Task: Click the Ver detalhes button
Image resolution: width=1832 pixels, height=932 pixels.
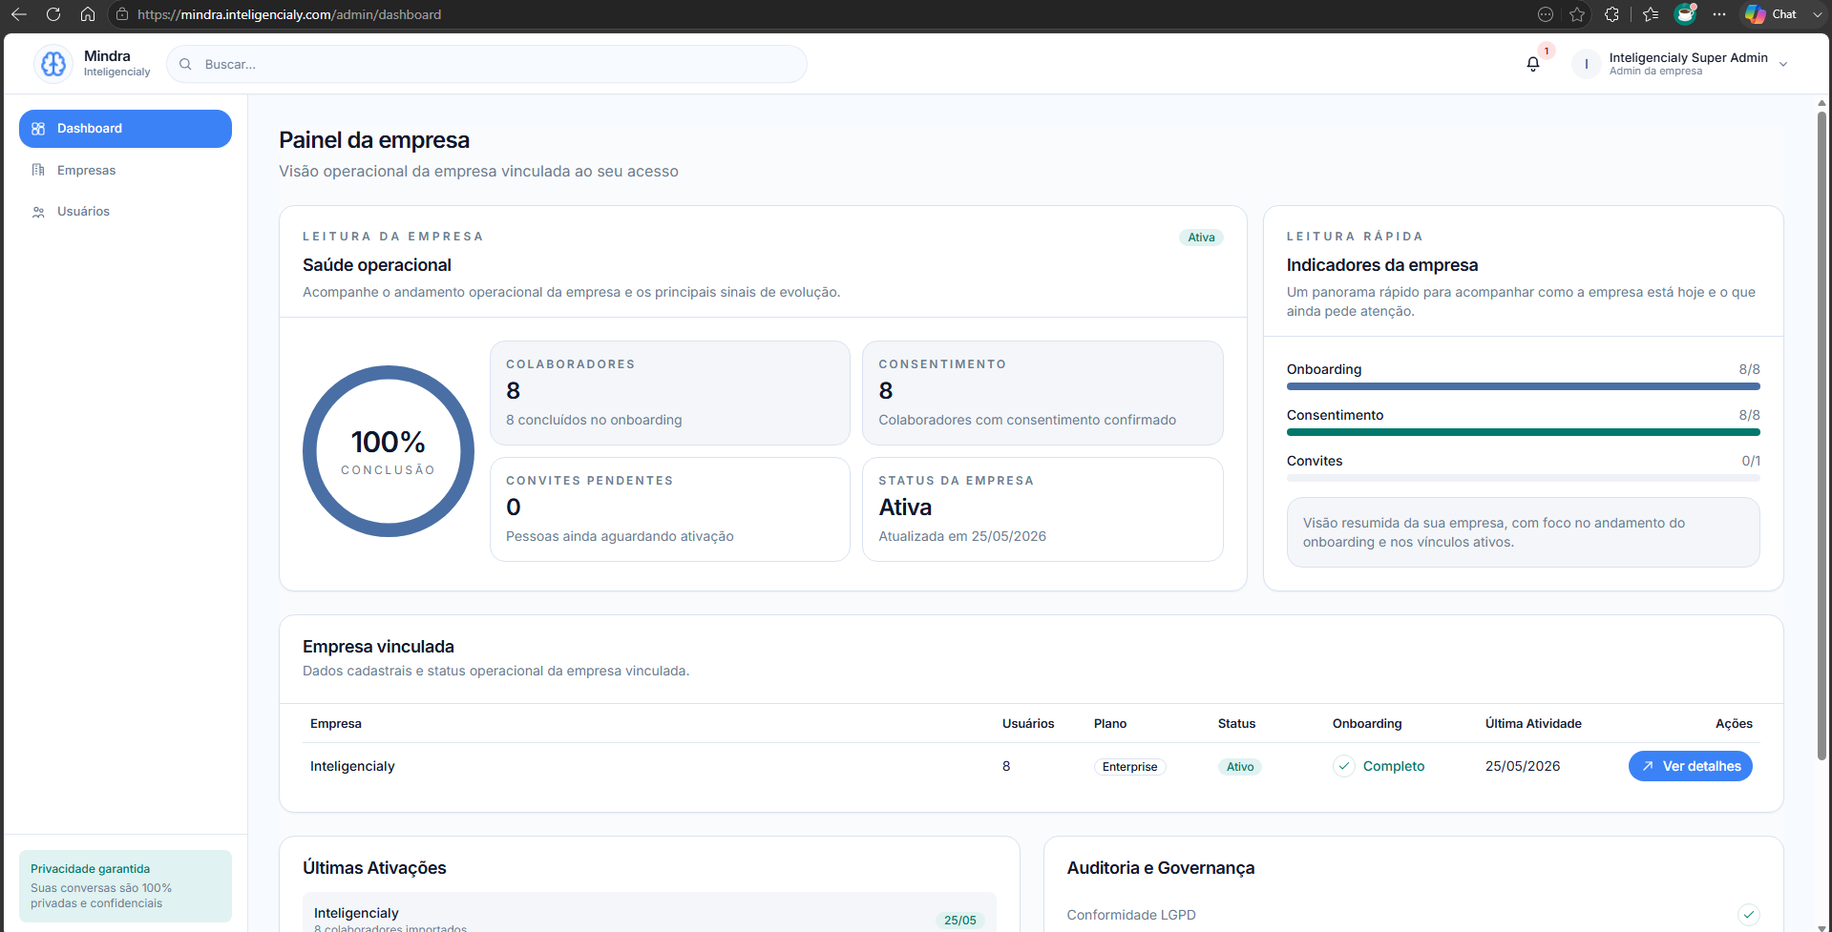Action: [1690, 766]
